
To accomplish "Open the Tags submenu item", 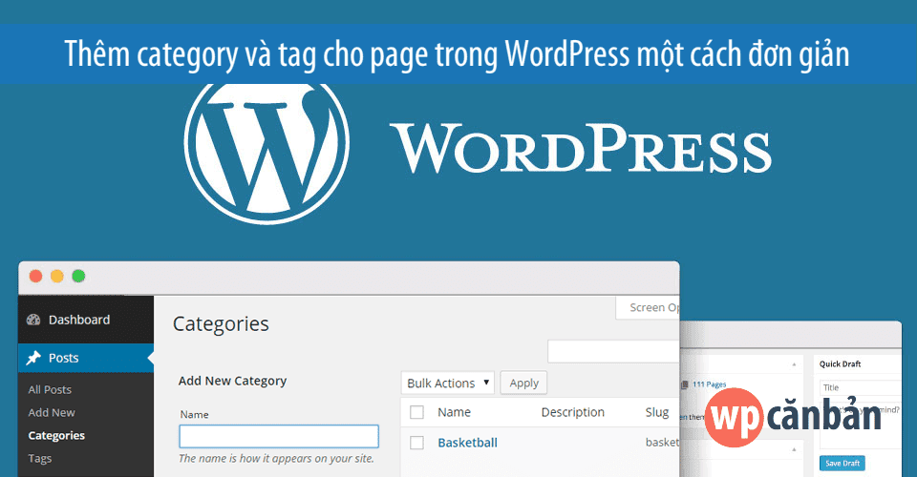I will coord(40,458).
